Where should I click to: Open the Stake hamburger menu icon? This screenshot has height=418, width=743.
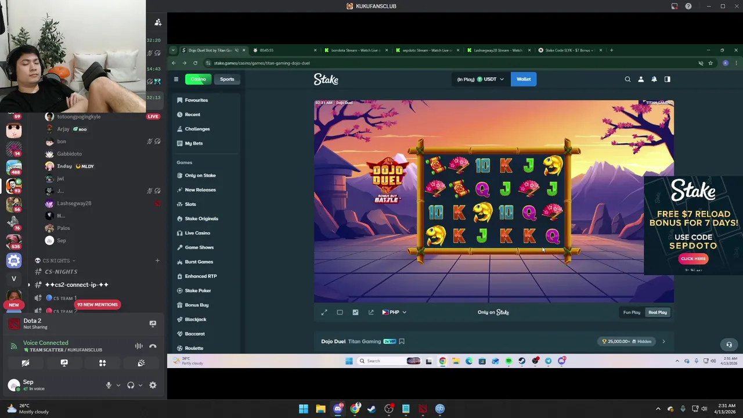176,79
